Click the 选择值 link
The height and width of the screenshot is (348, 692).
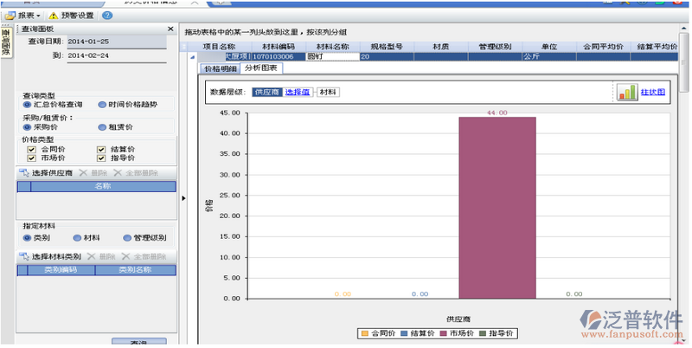tap(298, 92)
